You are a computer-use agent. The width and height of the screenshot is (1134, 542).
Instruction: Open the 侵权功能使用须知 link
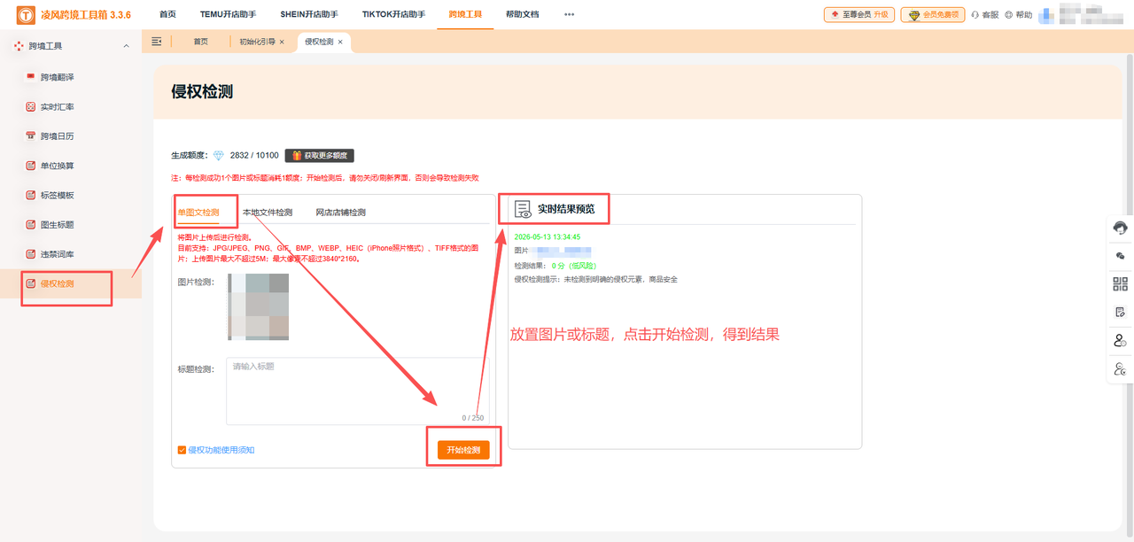point(221,450)
